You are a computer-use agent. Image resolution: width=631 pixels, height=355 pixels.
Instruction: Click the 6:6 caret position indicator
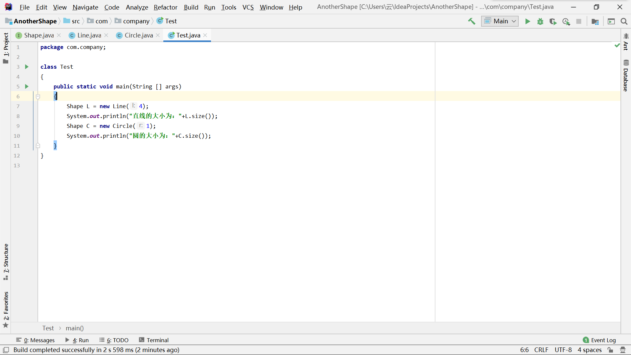click(524, 350)
